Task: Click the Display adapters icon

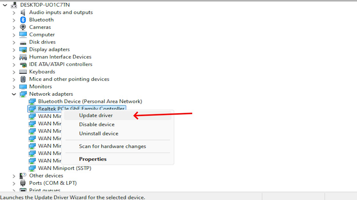Action: (x=23, y=50)
